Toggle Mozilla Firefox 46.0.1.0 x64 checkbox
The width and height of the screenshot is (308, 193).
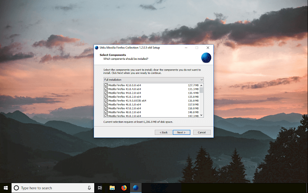tap(106, 104)
